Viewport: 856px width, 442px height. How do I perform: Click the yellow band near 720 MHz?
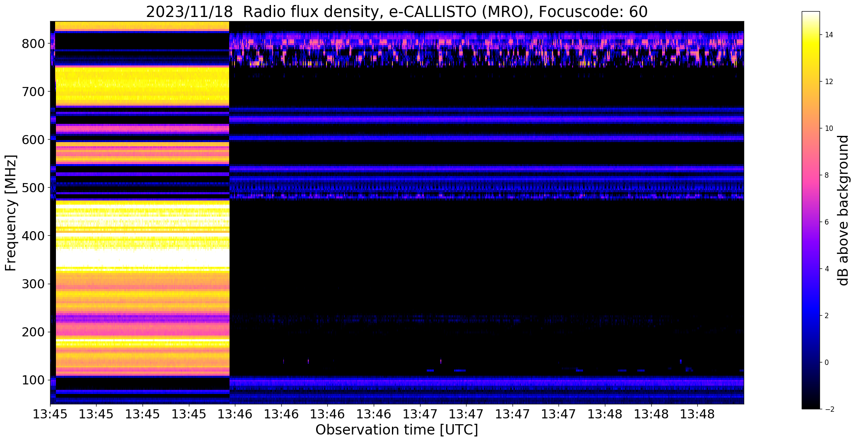coord(143,85)
